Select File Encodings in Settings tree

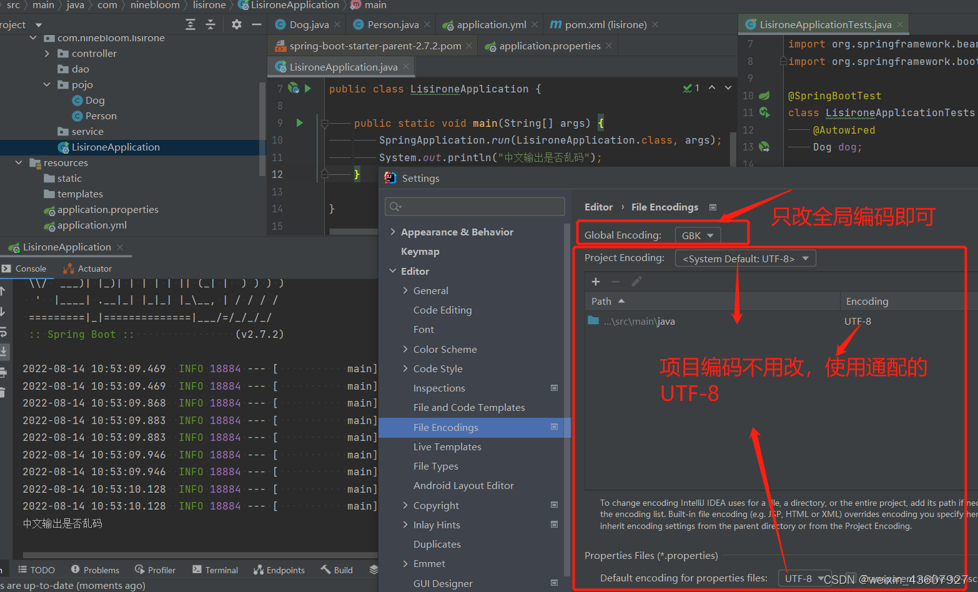(475, 427)
